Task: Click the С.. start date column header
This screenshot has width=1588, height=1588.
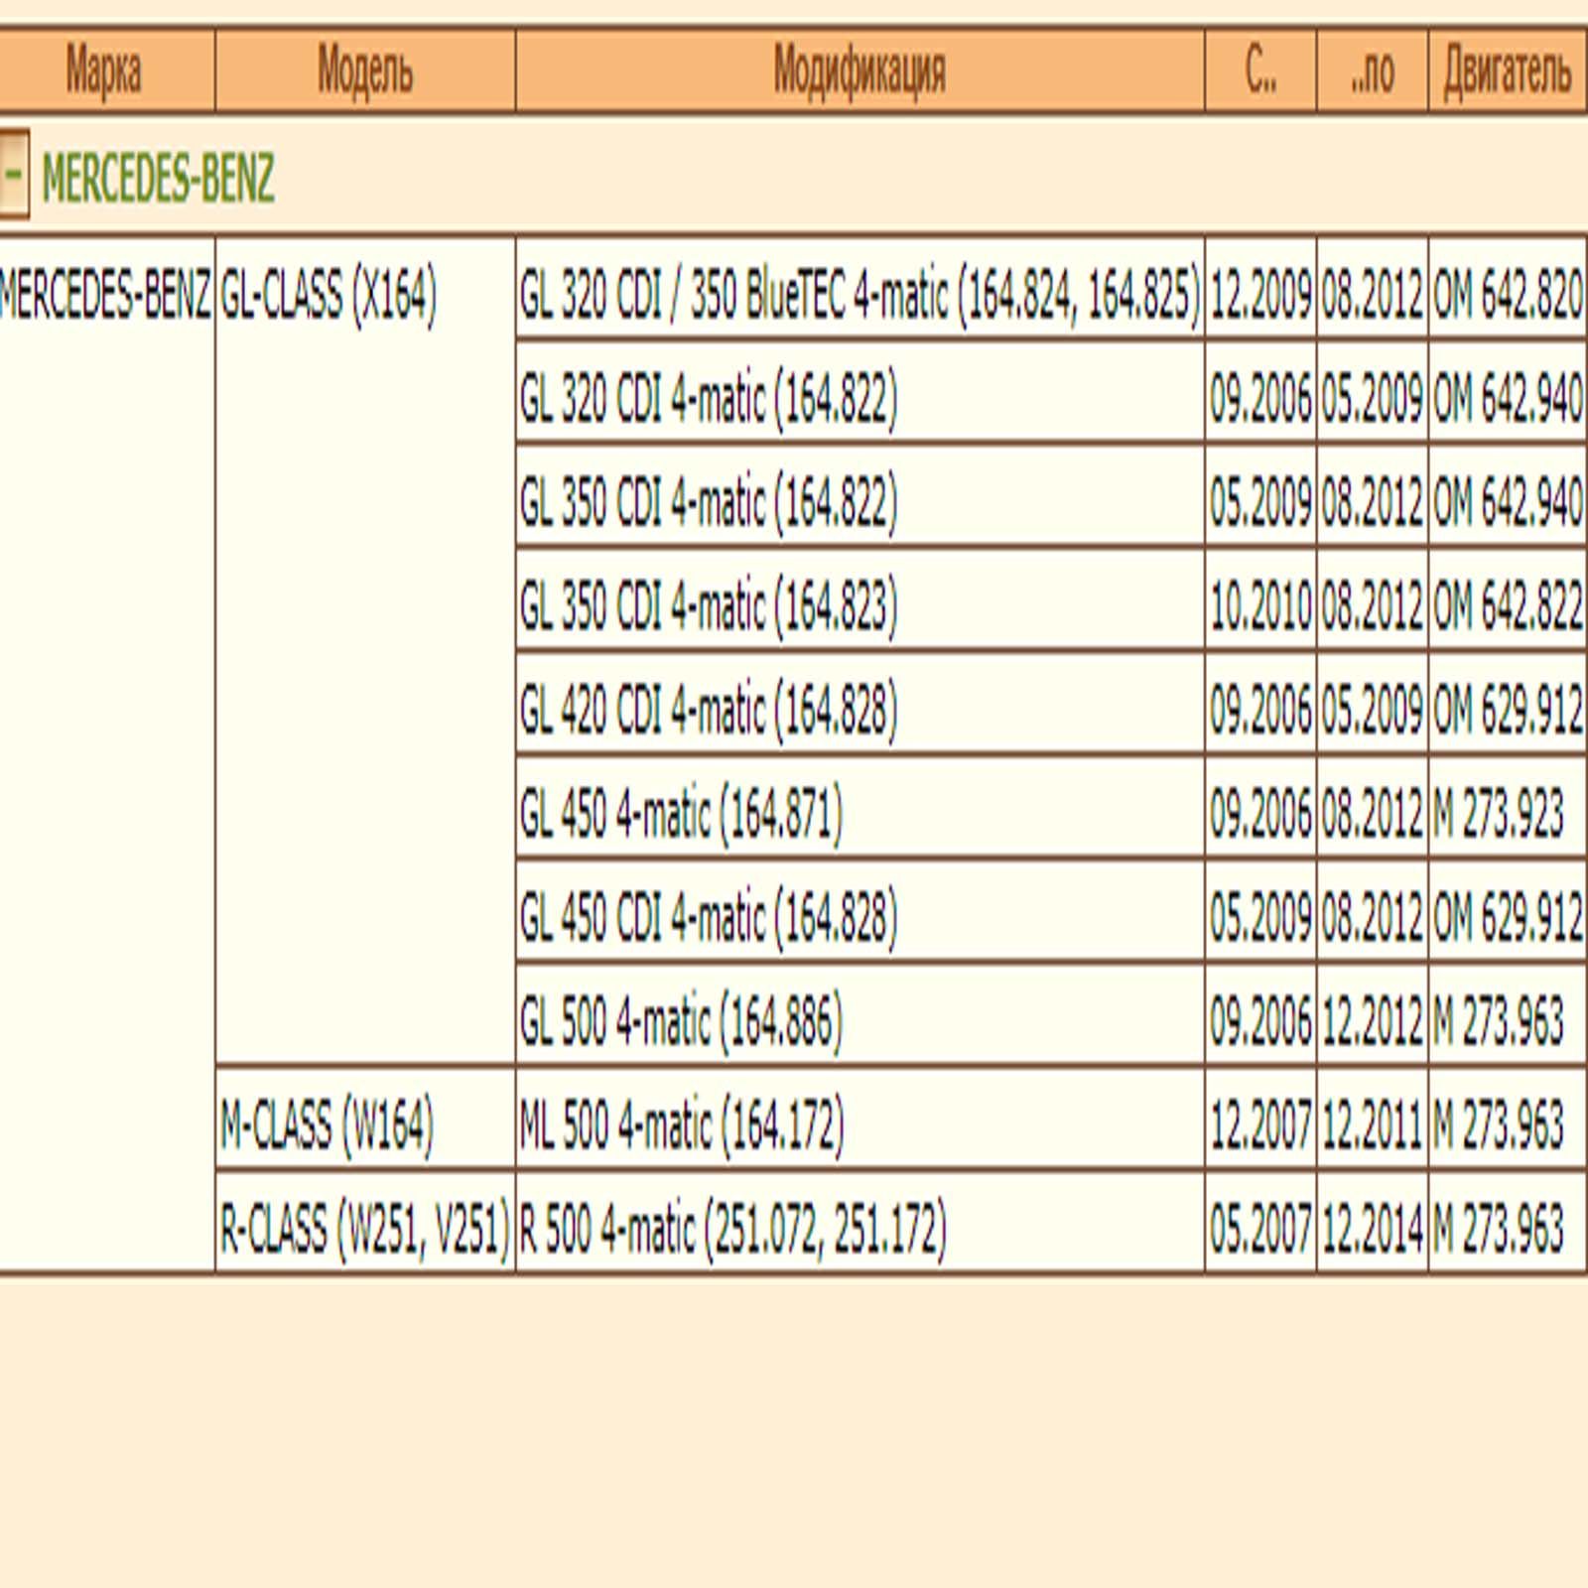Action: tap(1259, 71)
